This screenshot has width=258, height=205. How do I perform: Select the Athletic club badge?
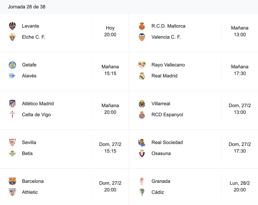(x=12, y=192)
